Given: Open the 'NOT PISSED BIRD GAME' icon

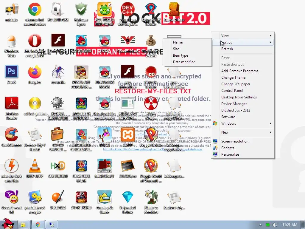Looking at the screenshot, I should (x=105, y=14).
